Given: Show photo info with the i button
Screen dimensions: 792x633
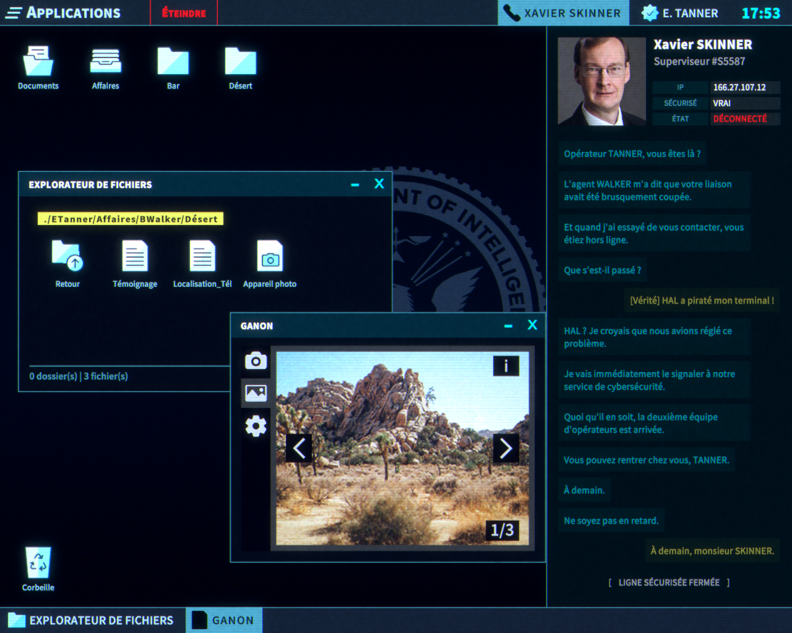Looking at the screenshot, I should click(506, 366).
